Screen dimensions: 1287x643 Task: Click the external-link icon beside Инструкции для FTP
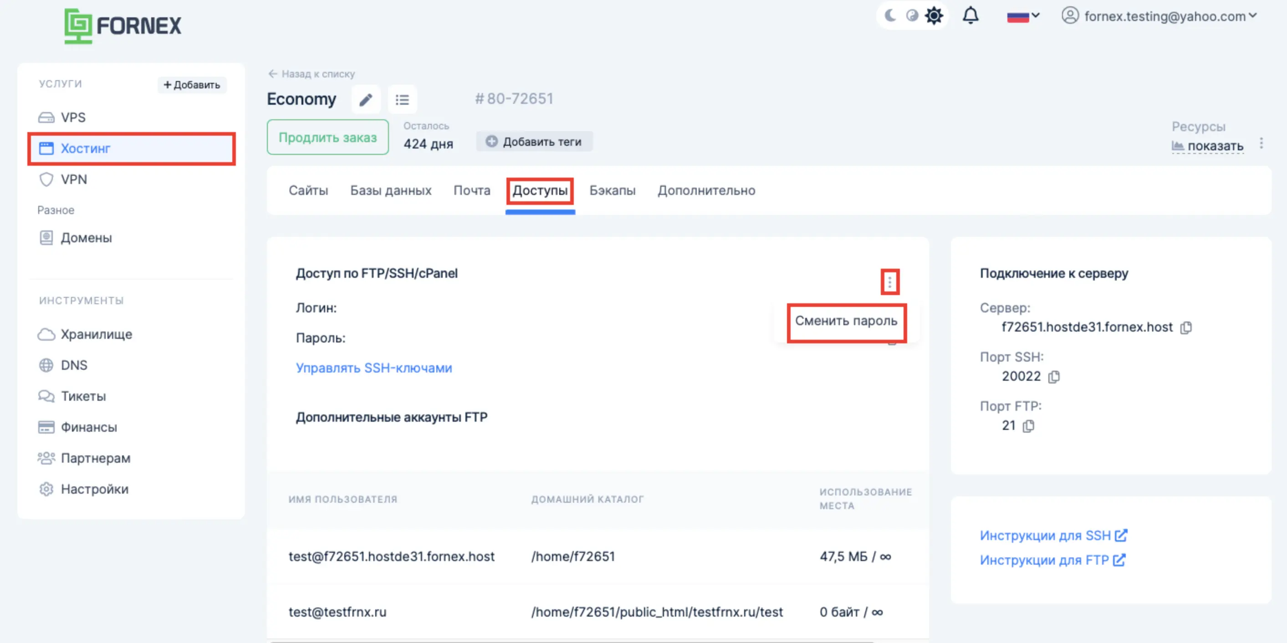[1118, 560]
